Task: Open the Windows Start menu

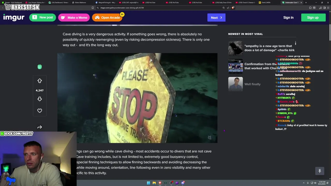Action: tap(148, 183)
